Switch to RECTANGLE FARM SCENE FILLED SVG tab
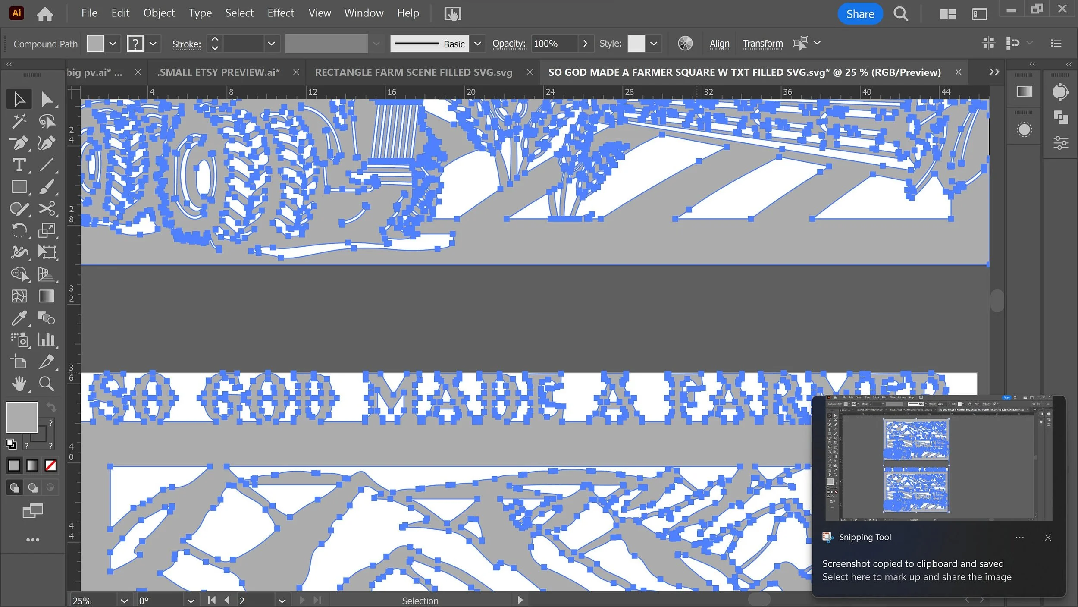Viewport: 1078px width, 607px height. [413, 72]
